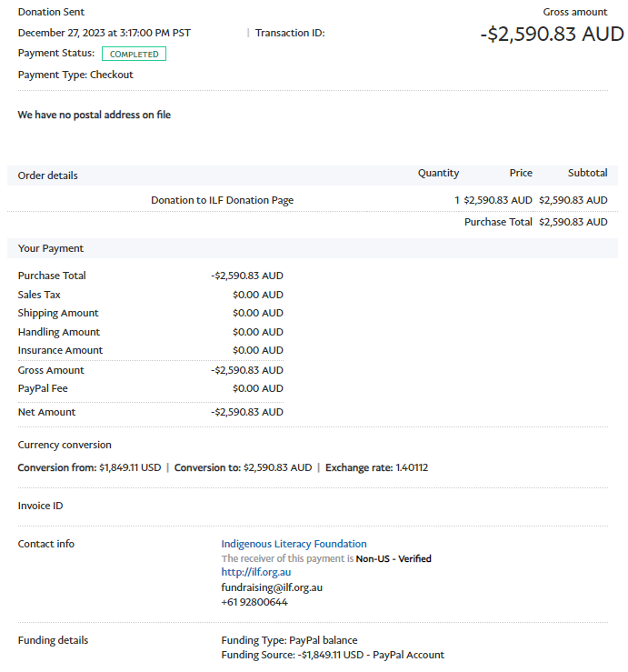628x672 pixels.
Task: Click the 'Currency conversion' heading
Action: coord(65,445)
